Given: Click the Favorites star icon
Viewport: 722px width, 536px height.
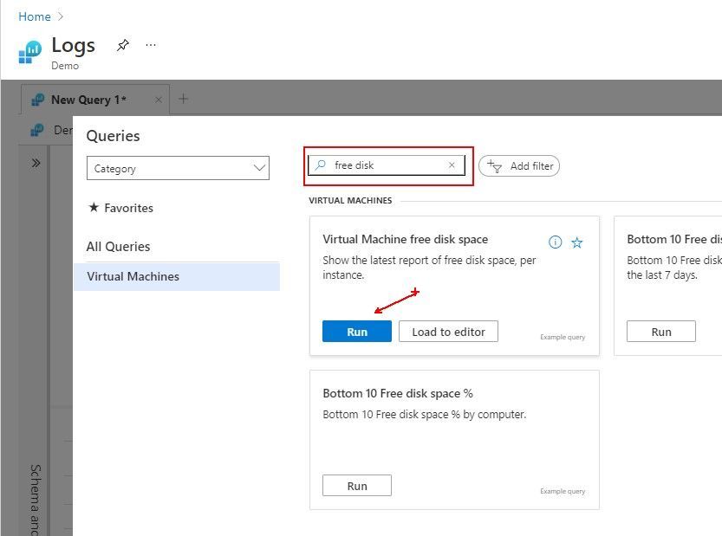Looking at the screenshot, I should 94,207.
